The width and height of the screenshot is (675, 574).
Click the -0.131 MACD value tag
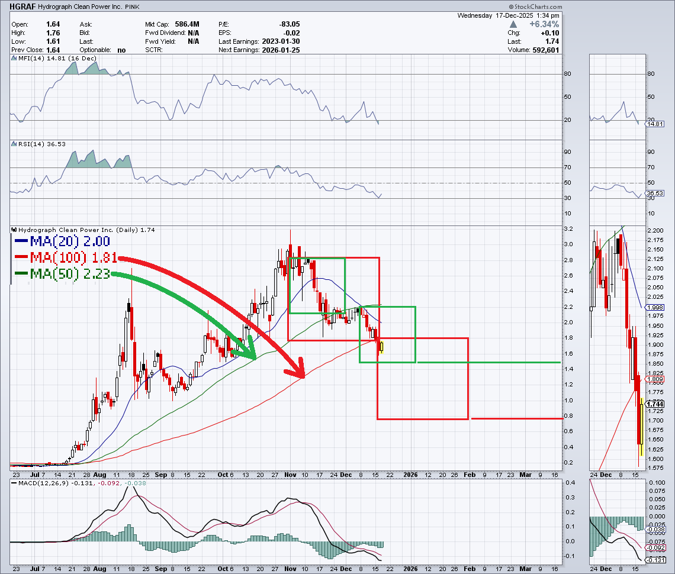coord(655,560)
